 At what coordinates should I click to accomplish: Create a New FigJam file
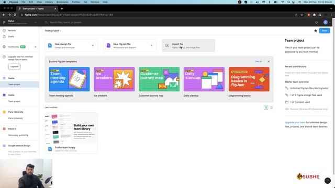(130, 45)
